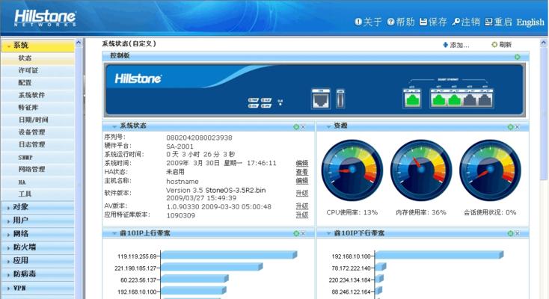Click the 保存 (Save) header button
549x299 pixels.
(x=433, y=22)
